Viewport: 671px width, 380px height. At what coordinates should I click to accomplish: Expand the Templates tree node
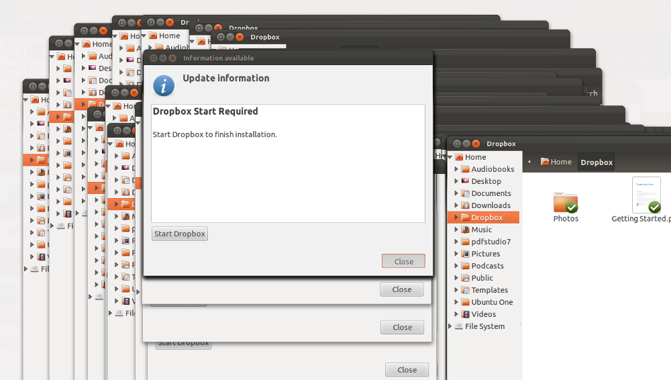(x=456, y=290)
